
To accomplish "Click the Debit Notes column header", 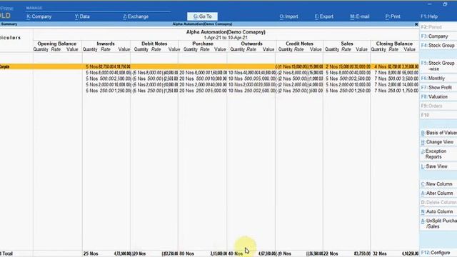I will point(154,44).
